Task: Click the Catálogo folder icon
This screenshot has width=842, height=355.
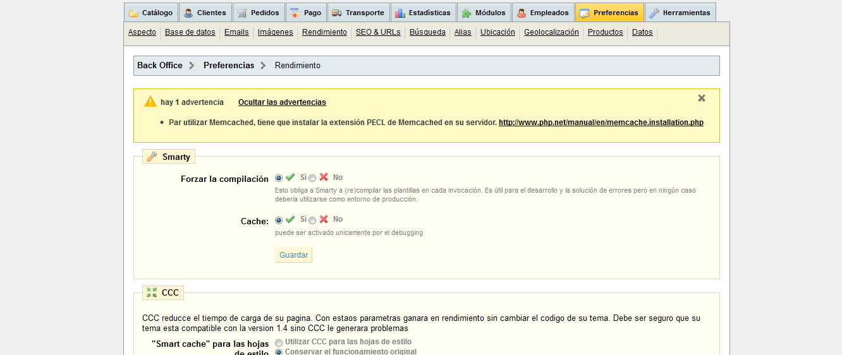Action: click(x=133, y=13)
